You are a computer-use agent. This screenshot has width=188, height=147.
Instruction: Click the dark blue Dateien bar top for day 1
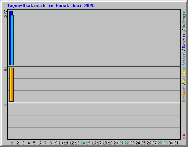coord(11,13)
